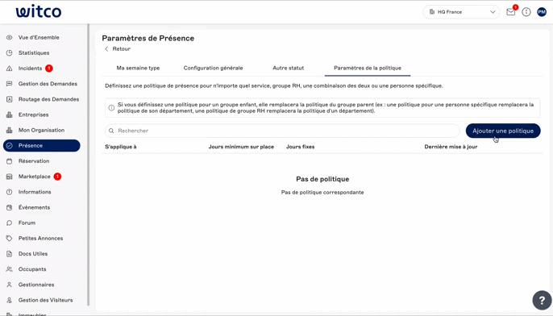Viewport: 553px width, 316px height.
Task: Open Présence in the sidebar
Action: [x=42, y=146]
